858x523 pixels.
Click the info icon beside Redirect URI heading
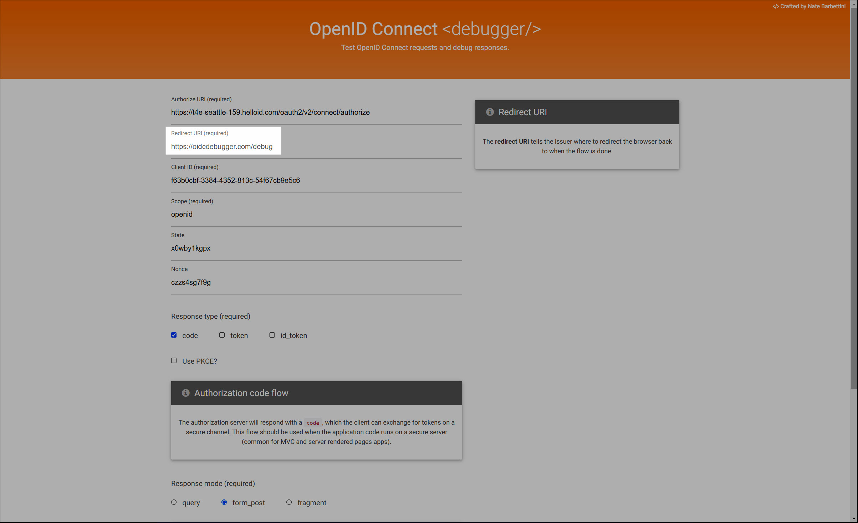tap(490, 112)
